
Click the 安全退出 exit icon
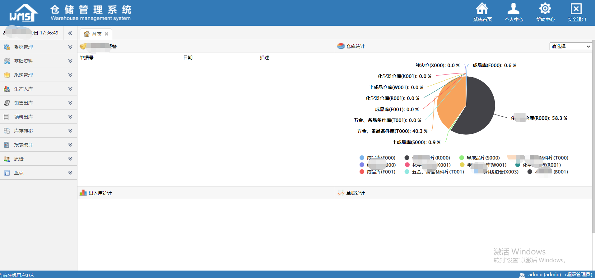coord(576,9)
